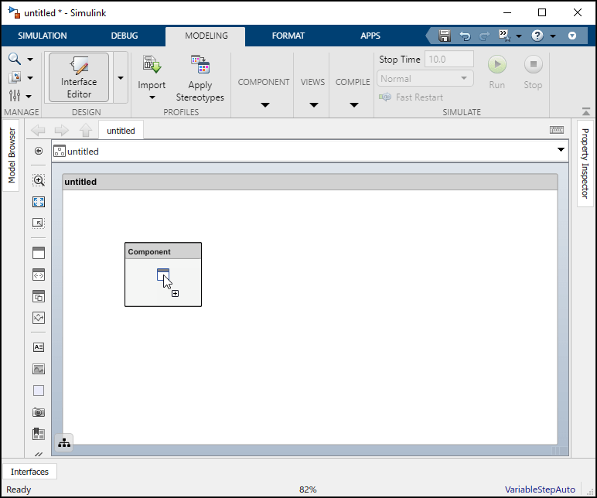
Task: Select the Zoom tool in palette
Action: pyautogui.click(x=39, y=180)
